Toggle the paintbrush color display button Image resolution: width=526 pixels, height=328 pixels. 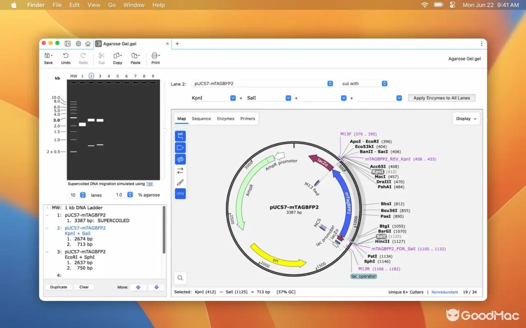pos(180,182)
